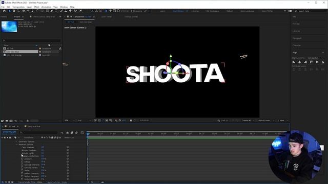Viewport: 328px width, 184px height.
Task: Click the current time indicator in timeline
Action: [88, 134]
